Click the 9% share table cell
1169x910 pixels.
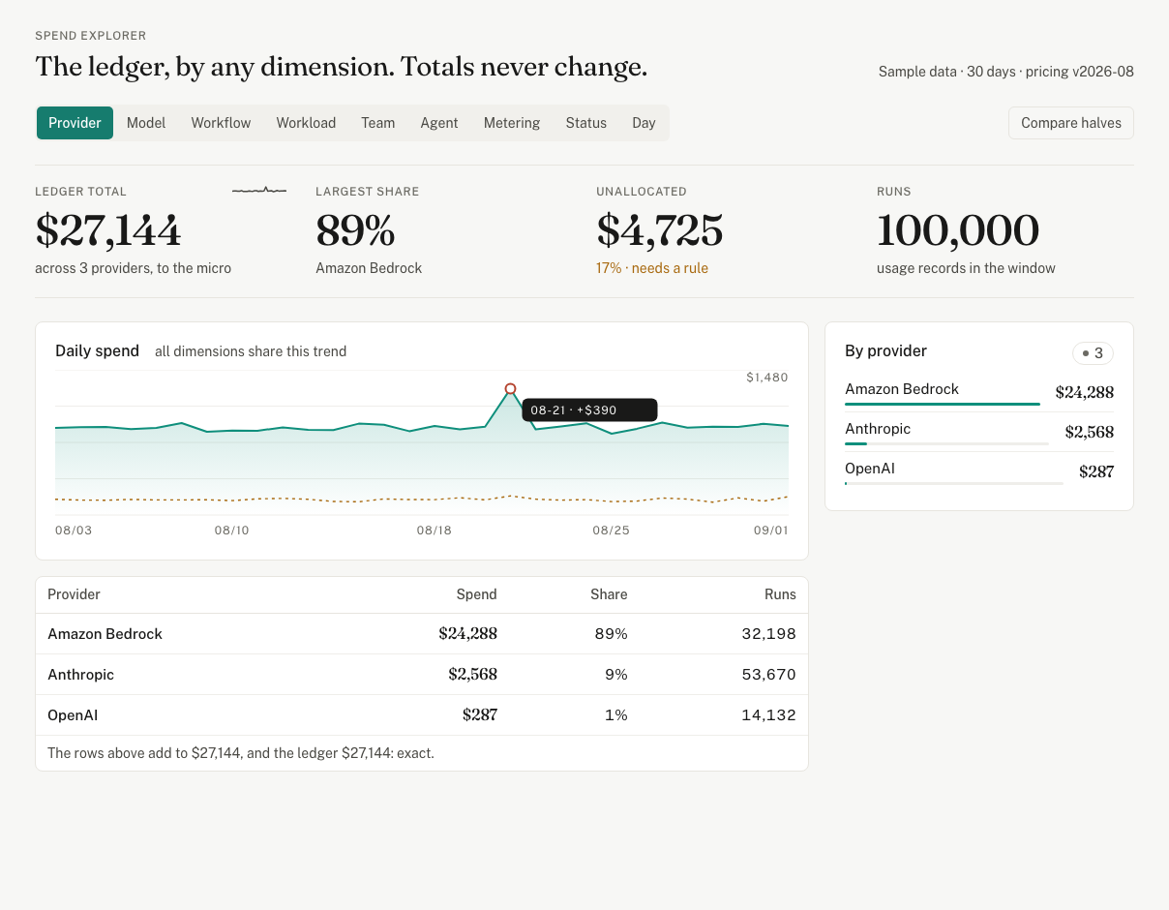(x=616, y=675)
